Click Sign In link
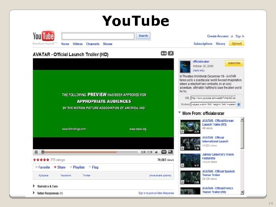The width and height of the screenshot is (276, 207). 240,36
